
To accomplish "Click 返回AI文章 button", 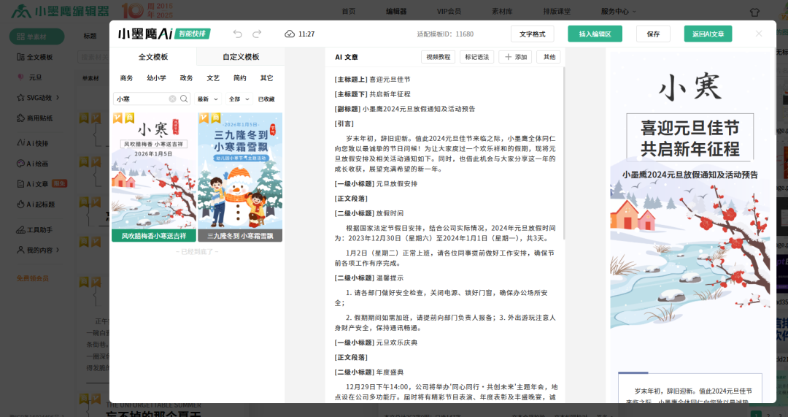I will (x=708, y=34).
